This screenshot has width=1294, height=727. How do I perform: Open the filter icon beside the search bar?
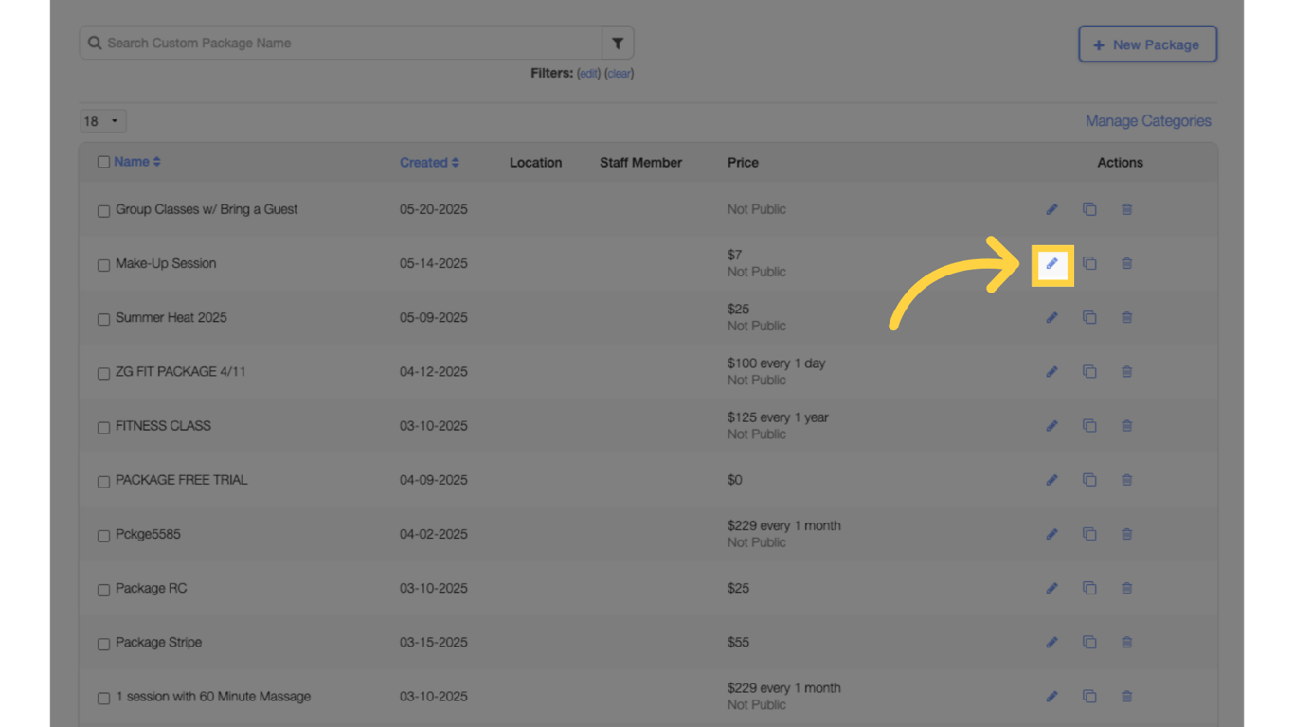618,43
